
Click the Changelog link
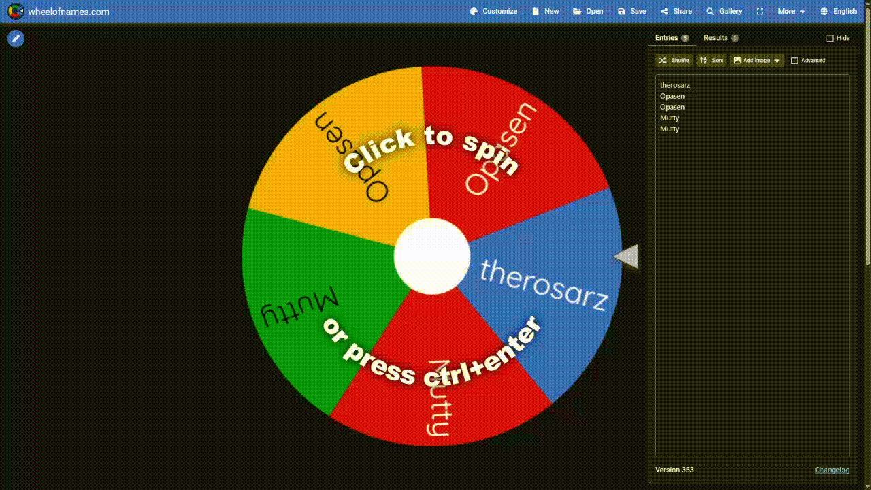832,470
